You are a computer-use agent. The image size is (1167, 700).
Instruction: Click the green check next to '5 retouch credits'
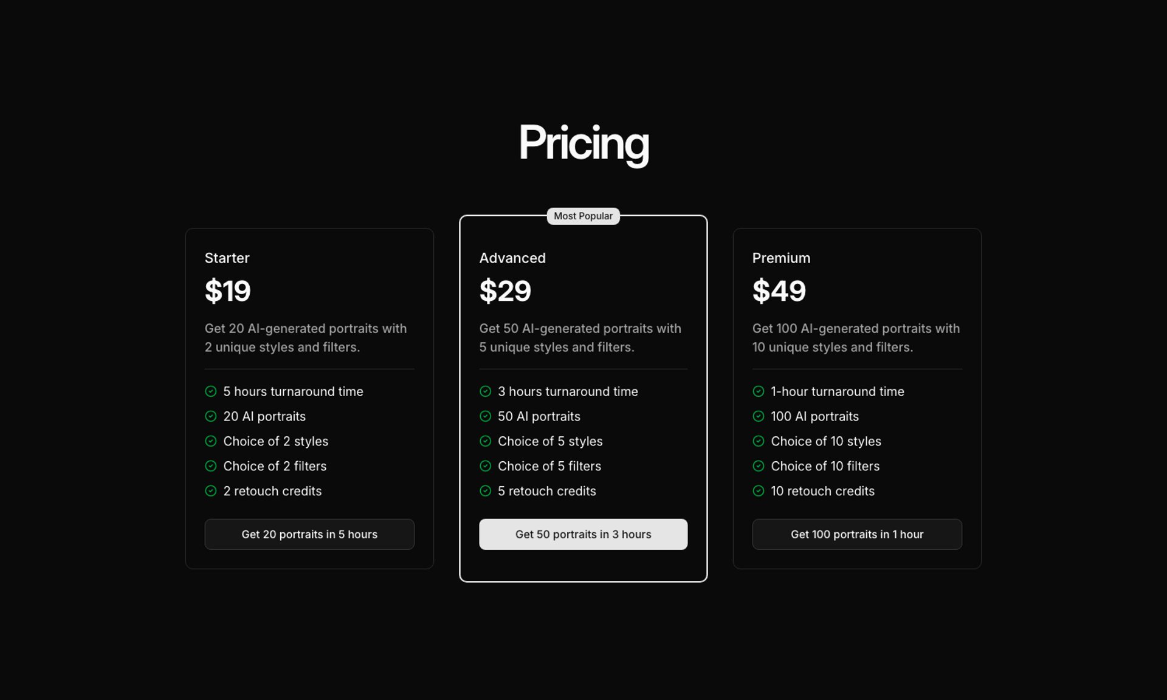click(x=485, y=491)
